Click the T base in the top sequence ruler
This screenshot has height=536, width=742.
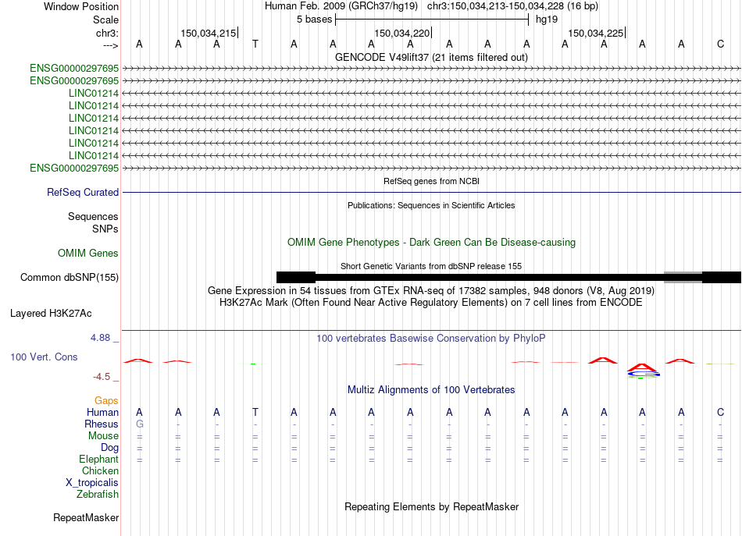[255, 44]
